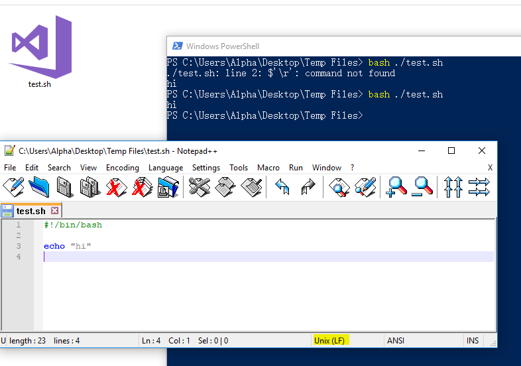Click the Print toolbar icon
The height and width of the screenshot is (366, 521).
tap(168, 187)
